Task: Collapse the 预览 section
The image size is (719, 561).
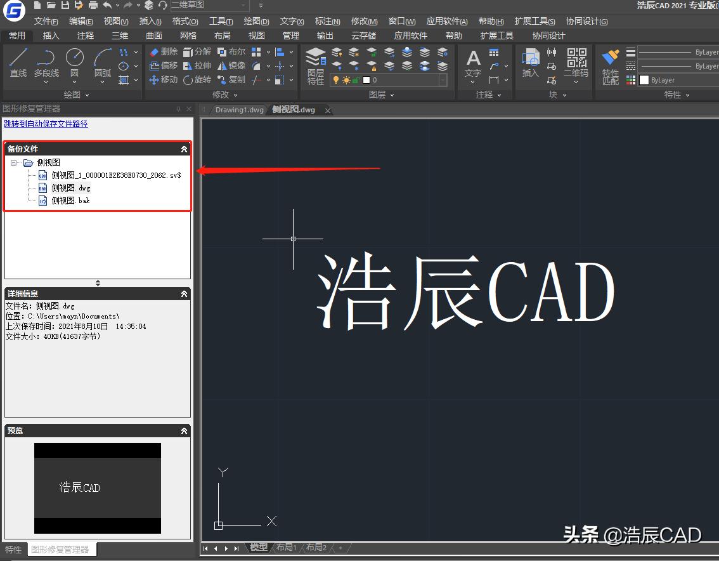Action: (x=184, y=431)
